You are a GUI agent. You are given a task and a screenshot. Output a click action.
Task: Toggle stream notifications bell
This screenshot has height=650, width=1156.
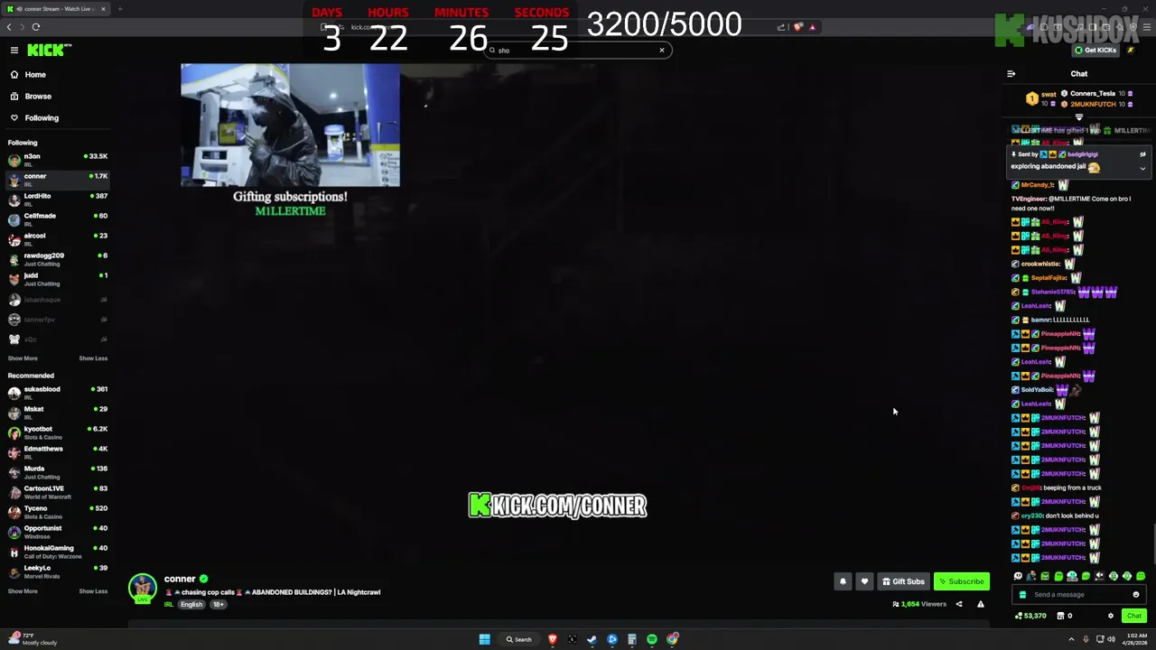(843, 581)
